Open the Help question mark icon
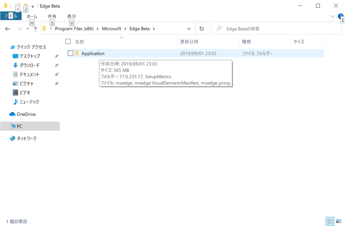 tap(341, 16)
